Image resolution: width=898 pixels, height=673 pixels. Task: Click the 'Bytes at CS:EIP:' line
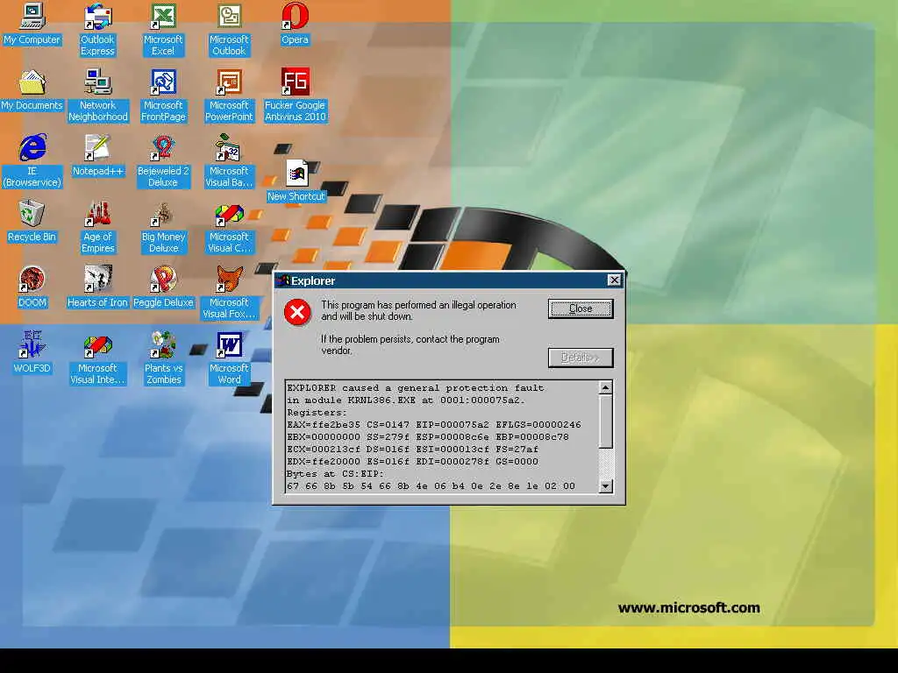(x=336, y=474)
